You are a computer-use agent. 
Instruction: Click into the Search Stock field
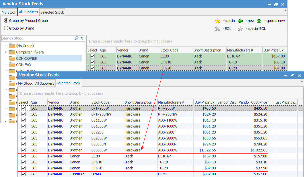pos(37,38)
